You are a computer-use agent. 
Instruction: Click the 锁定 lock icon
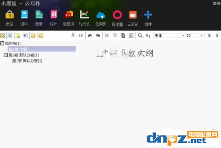10,14
